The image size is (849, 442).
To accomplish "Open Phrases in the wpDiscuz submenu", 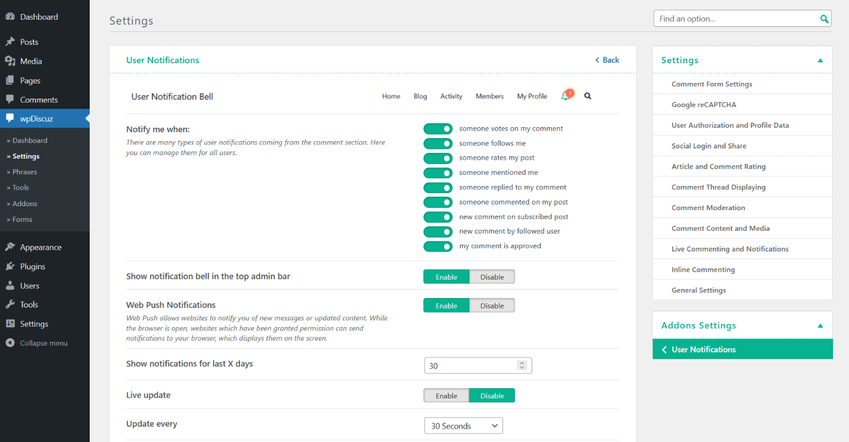I will [25, 172].
